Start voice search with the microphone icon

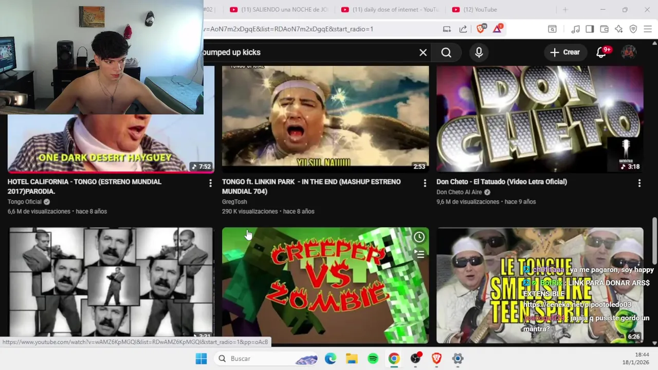point(479,52)
